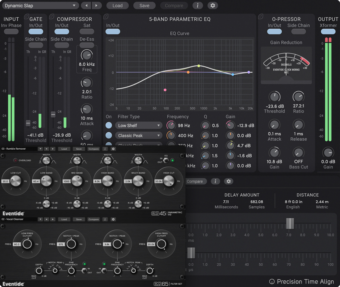Open the Dynamic Slap preset dropdown

(x=40, y=6)
